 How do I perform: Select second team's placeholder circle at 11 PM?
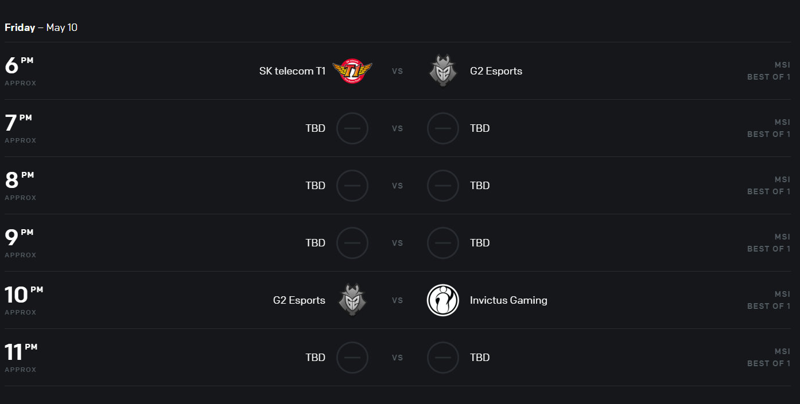pos(442,358)
